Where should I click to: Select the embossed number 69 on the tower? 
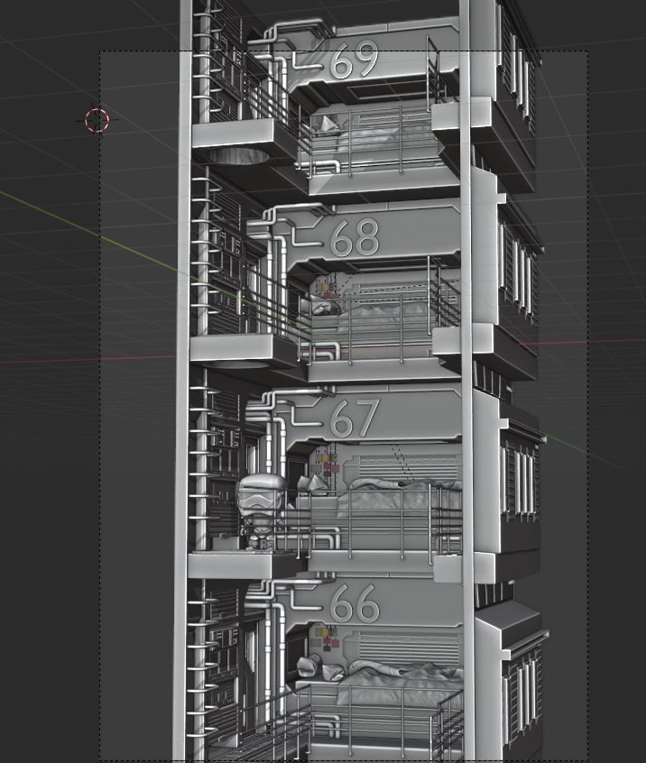tap(354, 60)
